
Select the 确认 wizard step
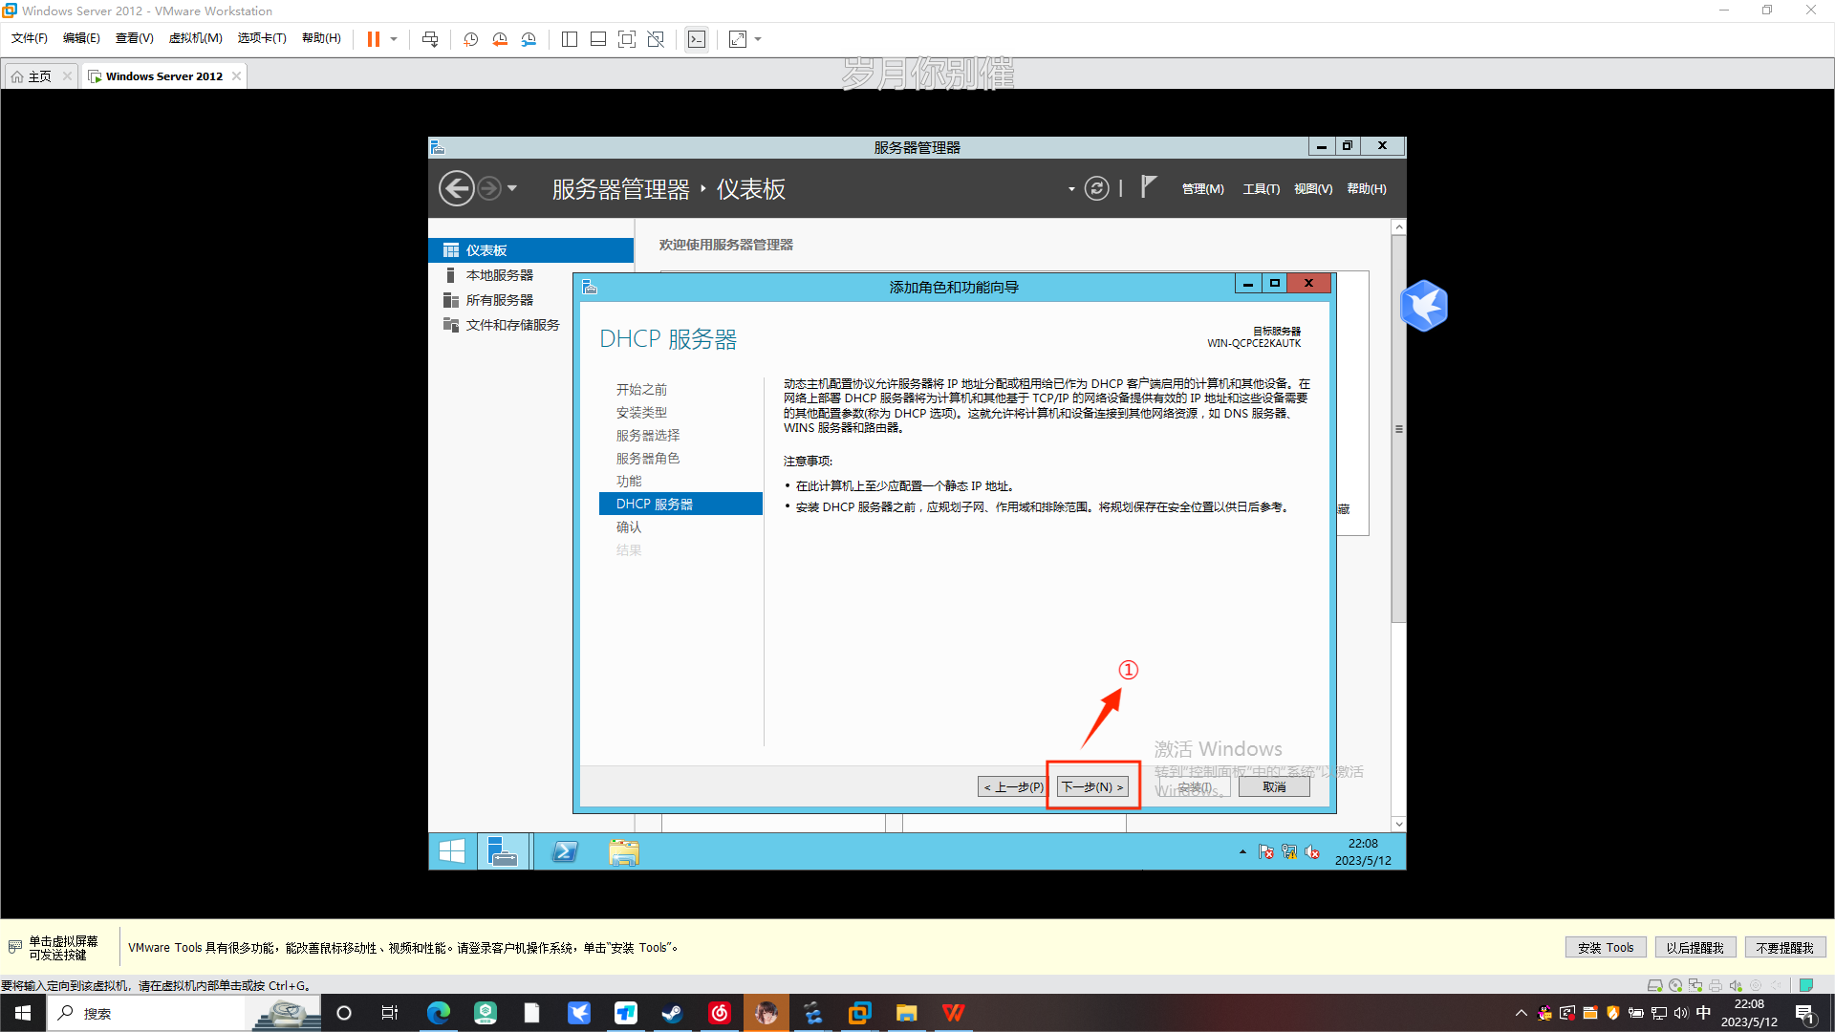point(629,527)
